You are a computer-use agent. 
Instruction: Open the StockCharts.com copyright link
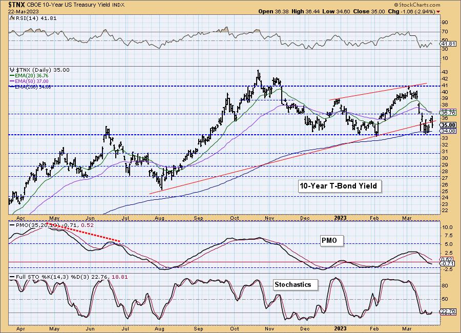pos(417,5)
